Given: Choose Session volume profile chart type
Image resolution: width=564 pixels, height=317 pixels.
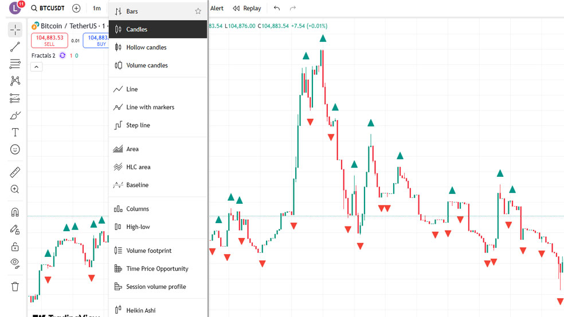Looking at the screenshot, I should 158,287.
